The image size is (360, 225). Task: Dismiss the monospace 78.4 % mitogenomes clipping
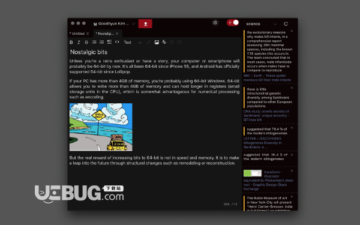click(292, 155)
